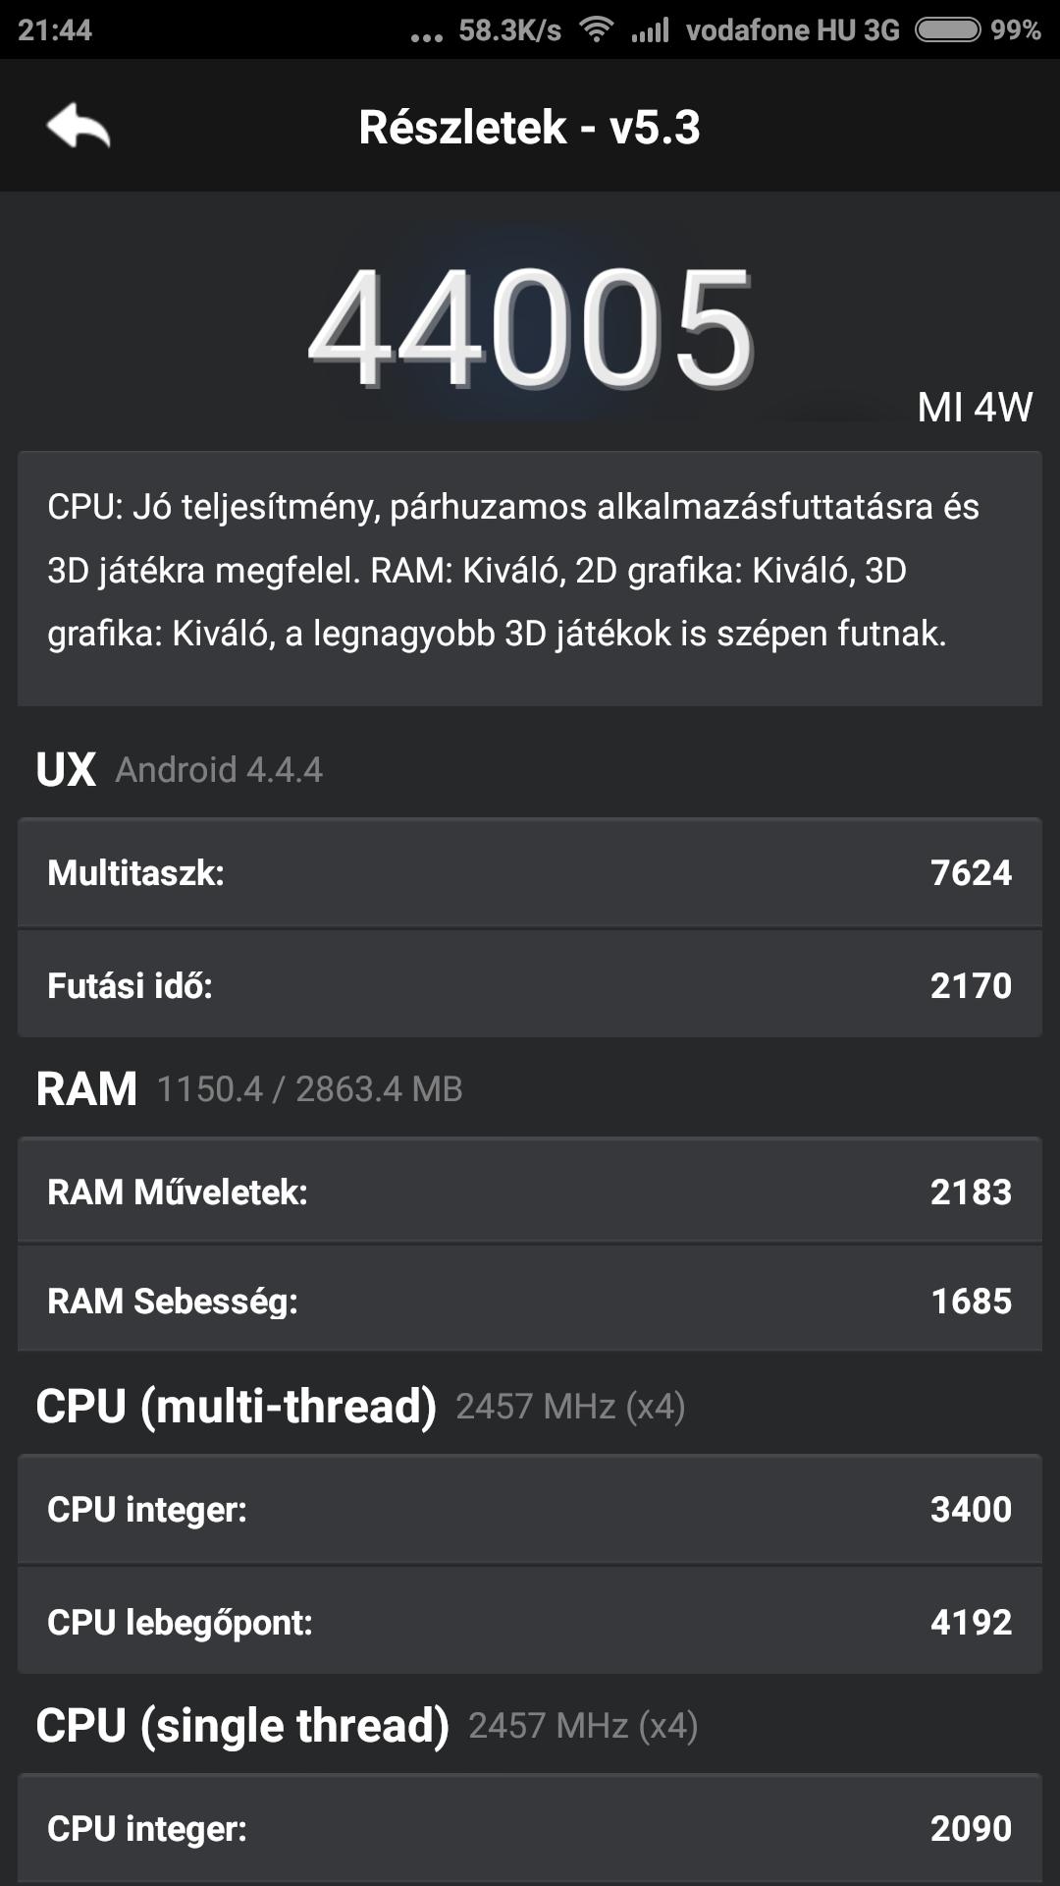Screen dimensions: 1060x1886
Task: Tap the RAM section header
Action: [249, 1088]
